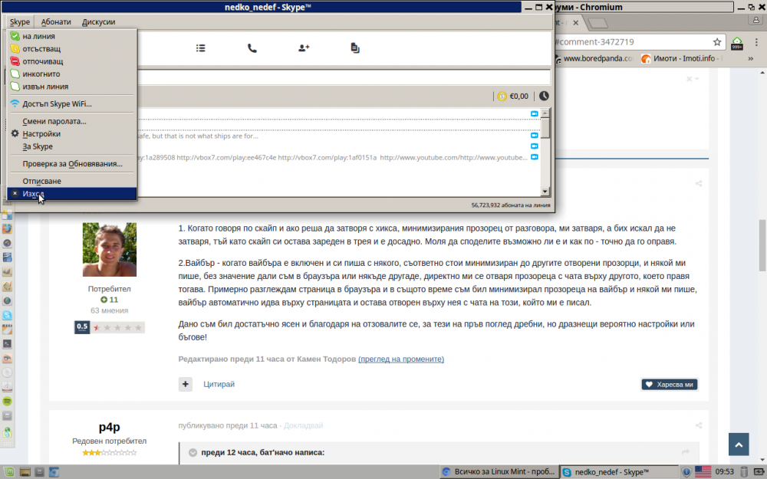Click share icon on p4p's post
The image size is (767, 479).
699,425
